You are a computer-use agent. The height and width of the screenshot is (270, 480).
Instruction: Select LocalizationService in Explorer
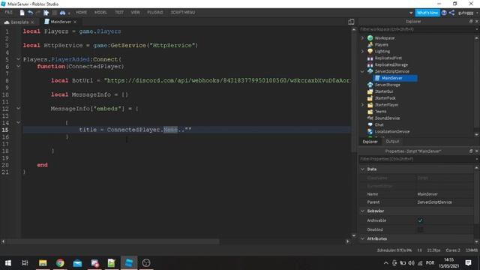click(391, 132)
